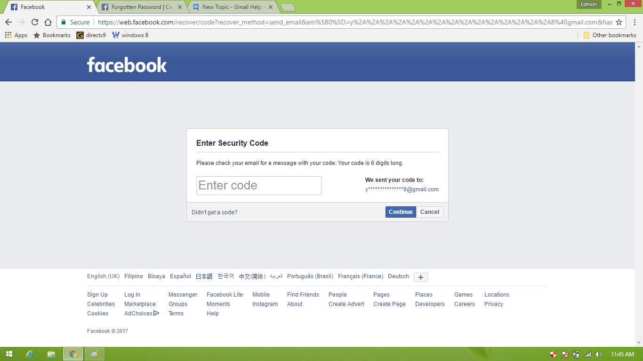Open the Windows Start button

pos(9,354)
